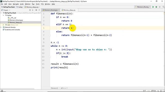
Task: Start debugging with the bug icon
Action: [156, 7]
